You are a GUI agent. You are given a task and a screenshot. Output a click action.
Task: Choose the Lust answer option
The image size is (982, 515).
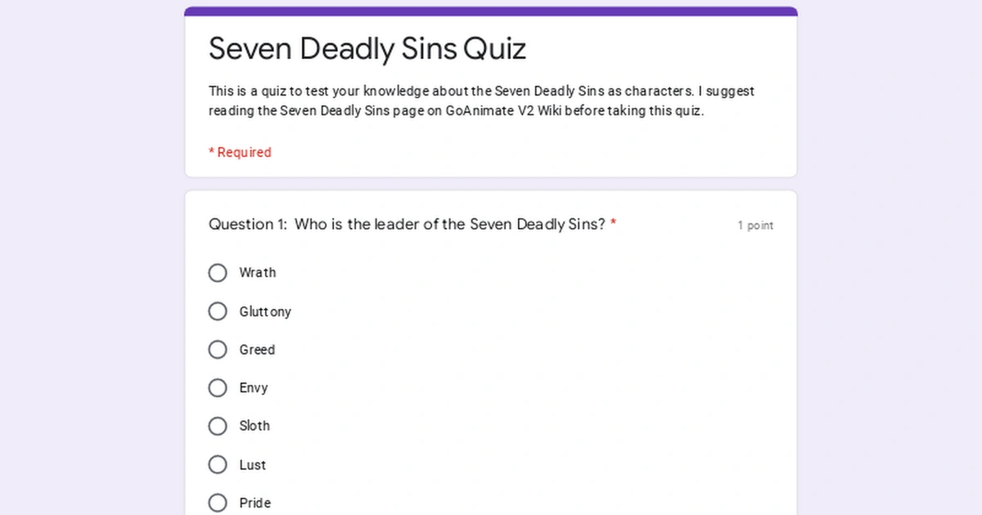218,464
